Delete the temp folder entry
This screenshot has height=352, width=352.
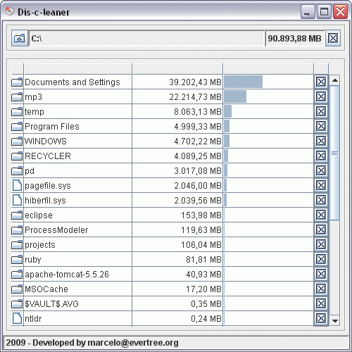click(x=321, y=111)
